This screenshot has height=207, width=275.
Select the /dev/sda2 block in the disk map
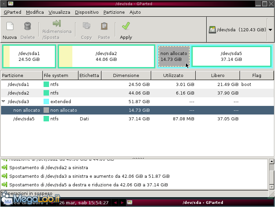106,56
